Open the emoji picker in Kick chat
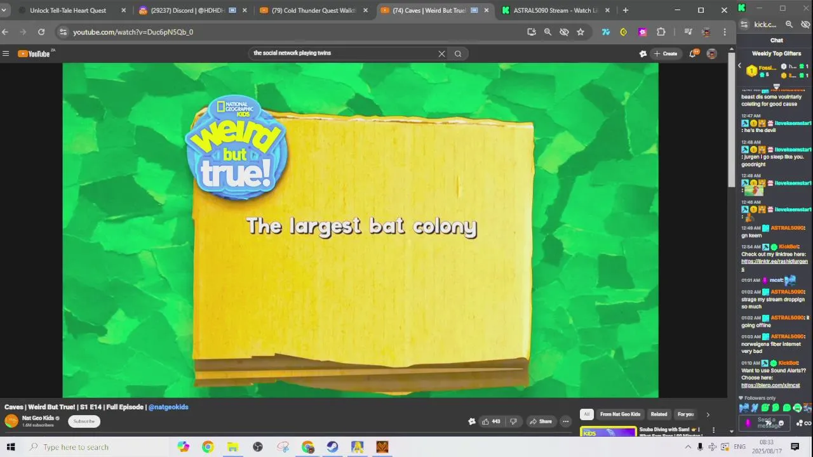Screen dimensions: 813x457 tap(781, 423)
